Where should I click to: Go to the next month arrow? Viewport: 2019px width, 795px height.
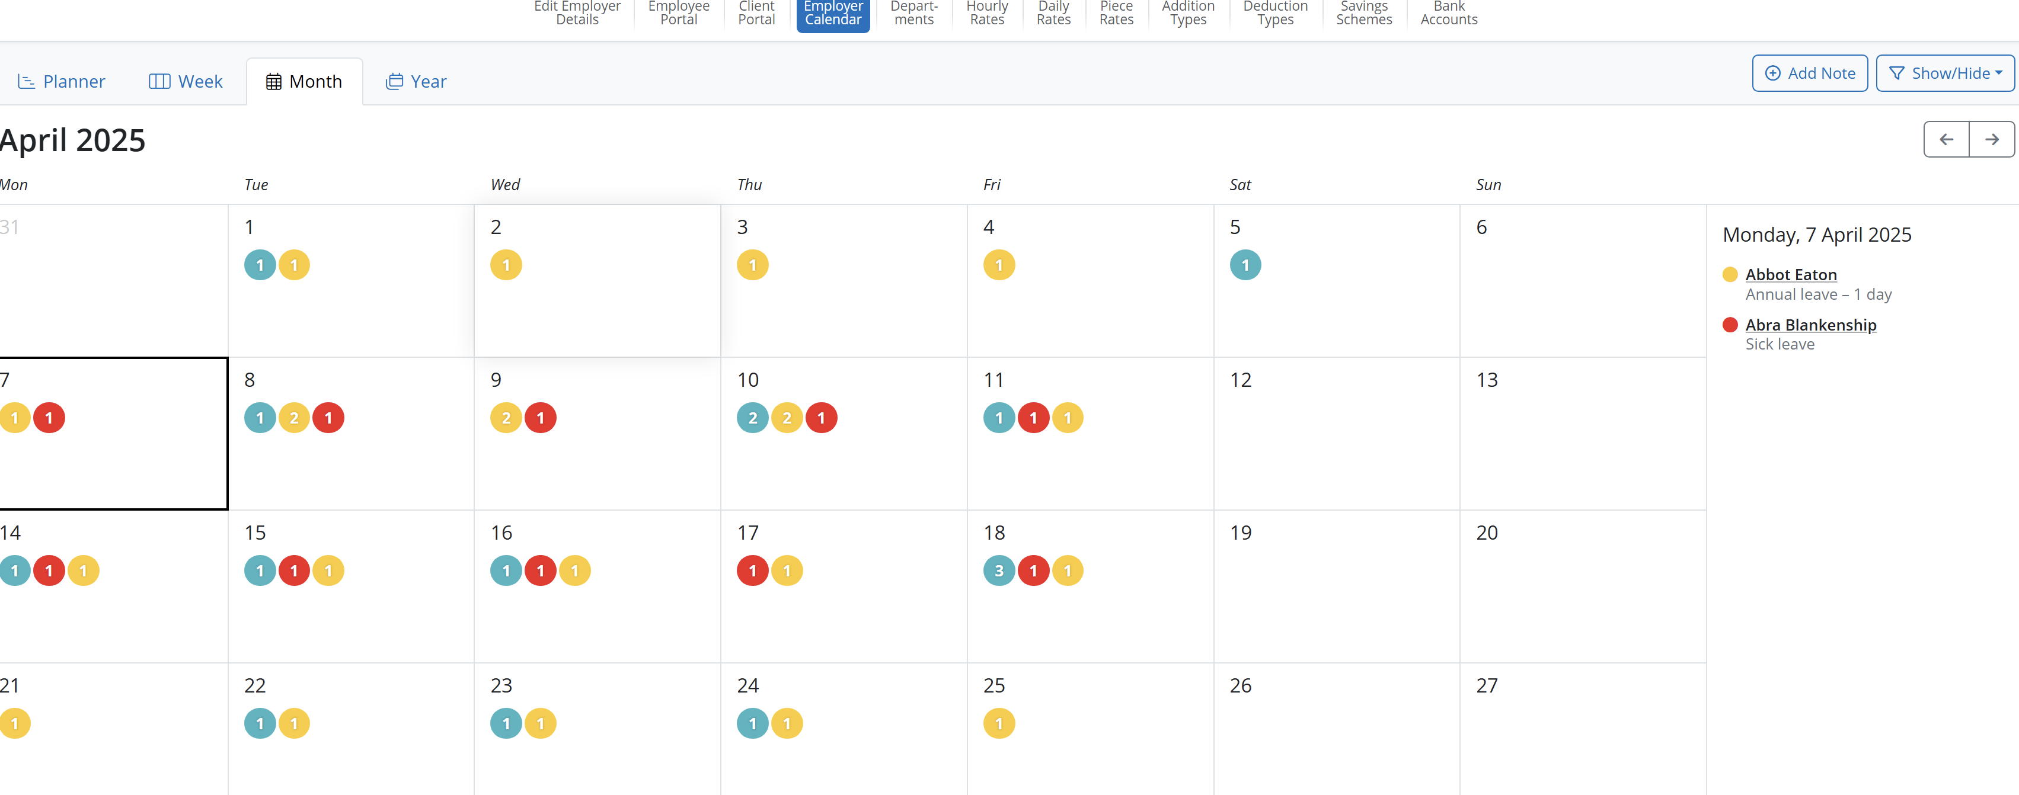(1992, 139)
